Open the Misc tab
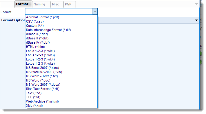This screenshot has width=206, height=114. tap(57, 4)
